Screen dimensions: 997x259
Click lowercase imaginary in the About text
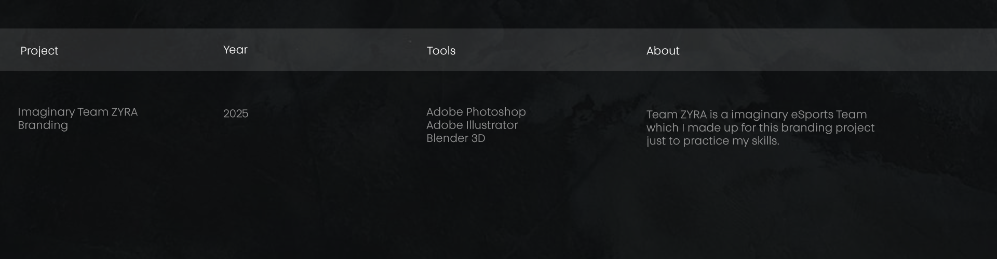tap(759, 114)
